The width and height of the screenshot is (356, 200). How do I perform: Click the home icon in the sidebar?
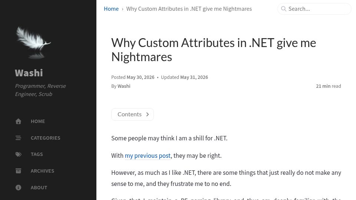click(19, 121)
